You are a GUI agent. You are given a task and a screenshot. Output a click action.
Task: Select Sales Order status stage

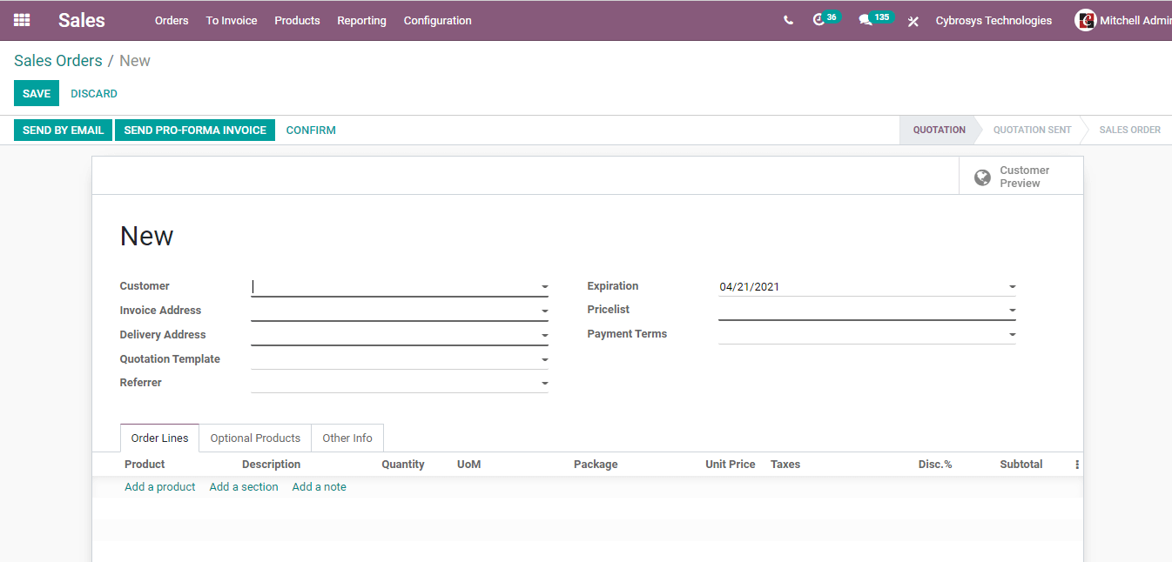click(x=1129, y=130)
